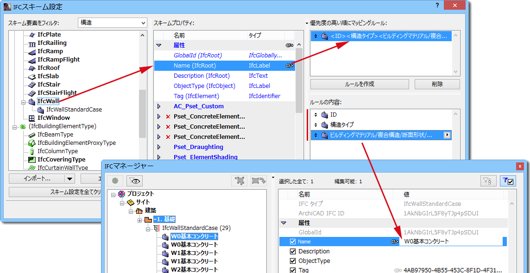Click the スキーム設定を全てクリア button

56,192
